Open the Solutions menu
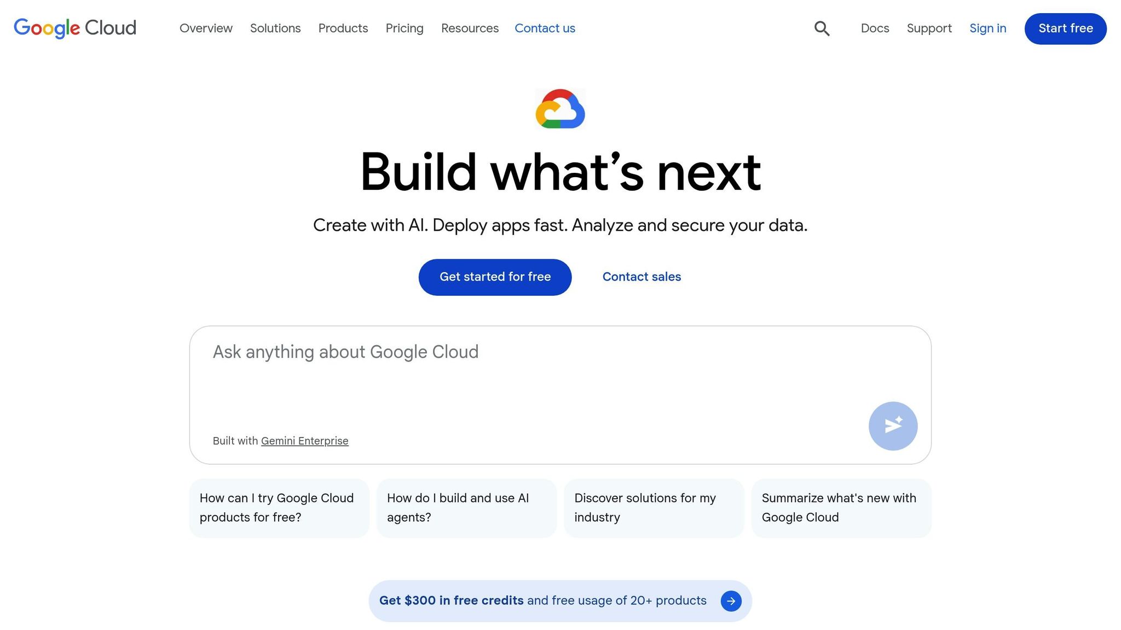 pyautogui.click(x=275, y=28)
